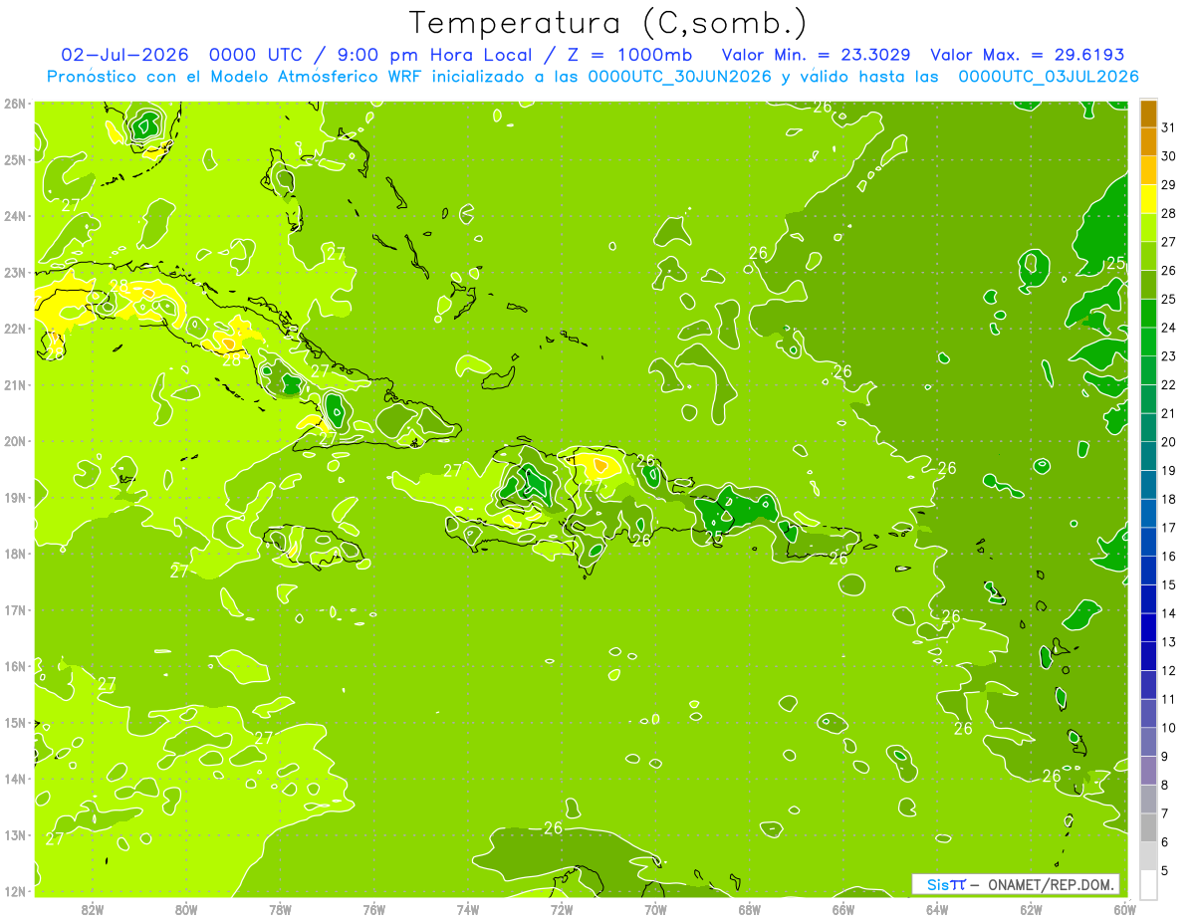This screenshot has width=1195, height=923.
Task: Click the longitude label "78W"
Action: (x=280, y=908)
